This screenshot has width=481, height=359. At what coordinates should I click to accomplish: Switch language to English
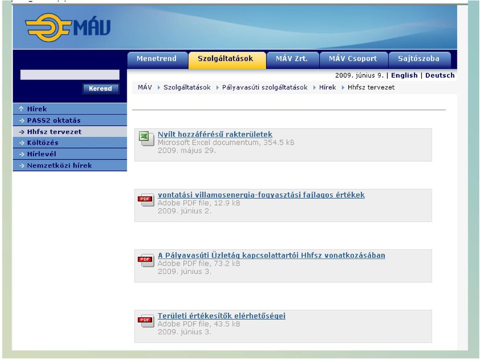404,75
